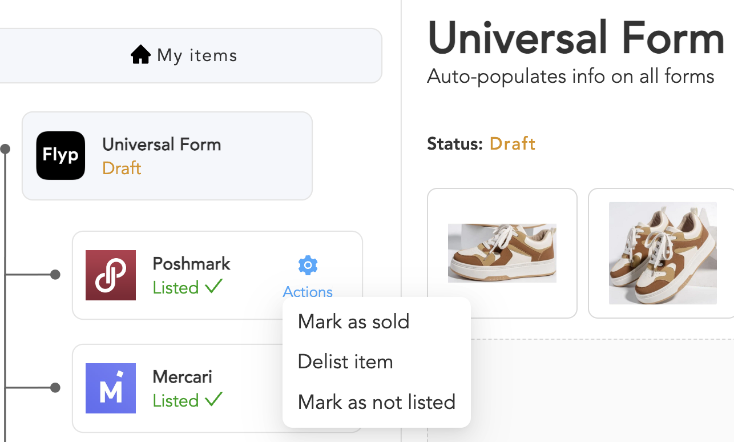
Task: Click the Actions label under the gear
Action: [307, 292]
